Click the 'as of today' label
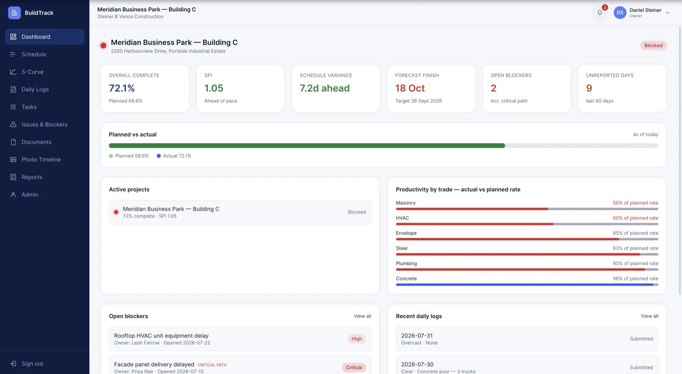The height and width of the screenshot is (374, 682). [646, 135]
